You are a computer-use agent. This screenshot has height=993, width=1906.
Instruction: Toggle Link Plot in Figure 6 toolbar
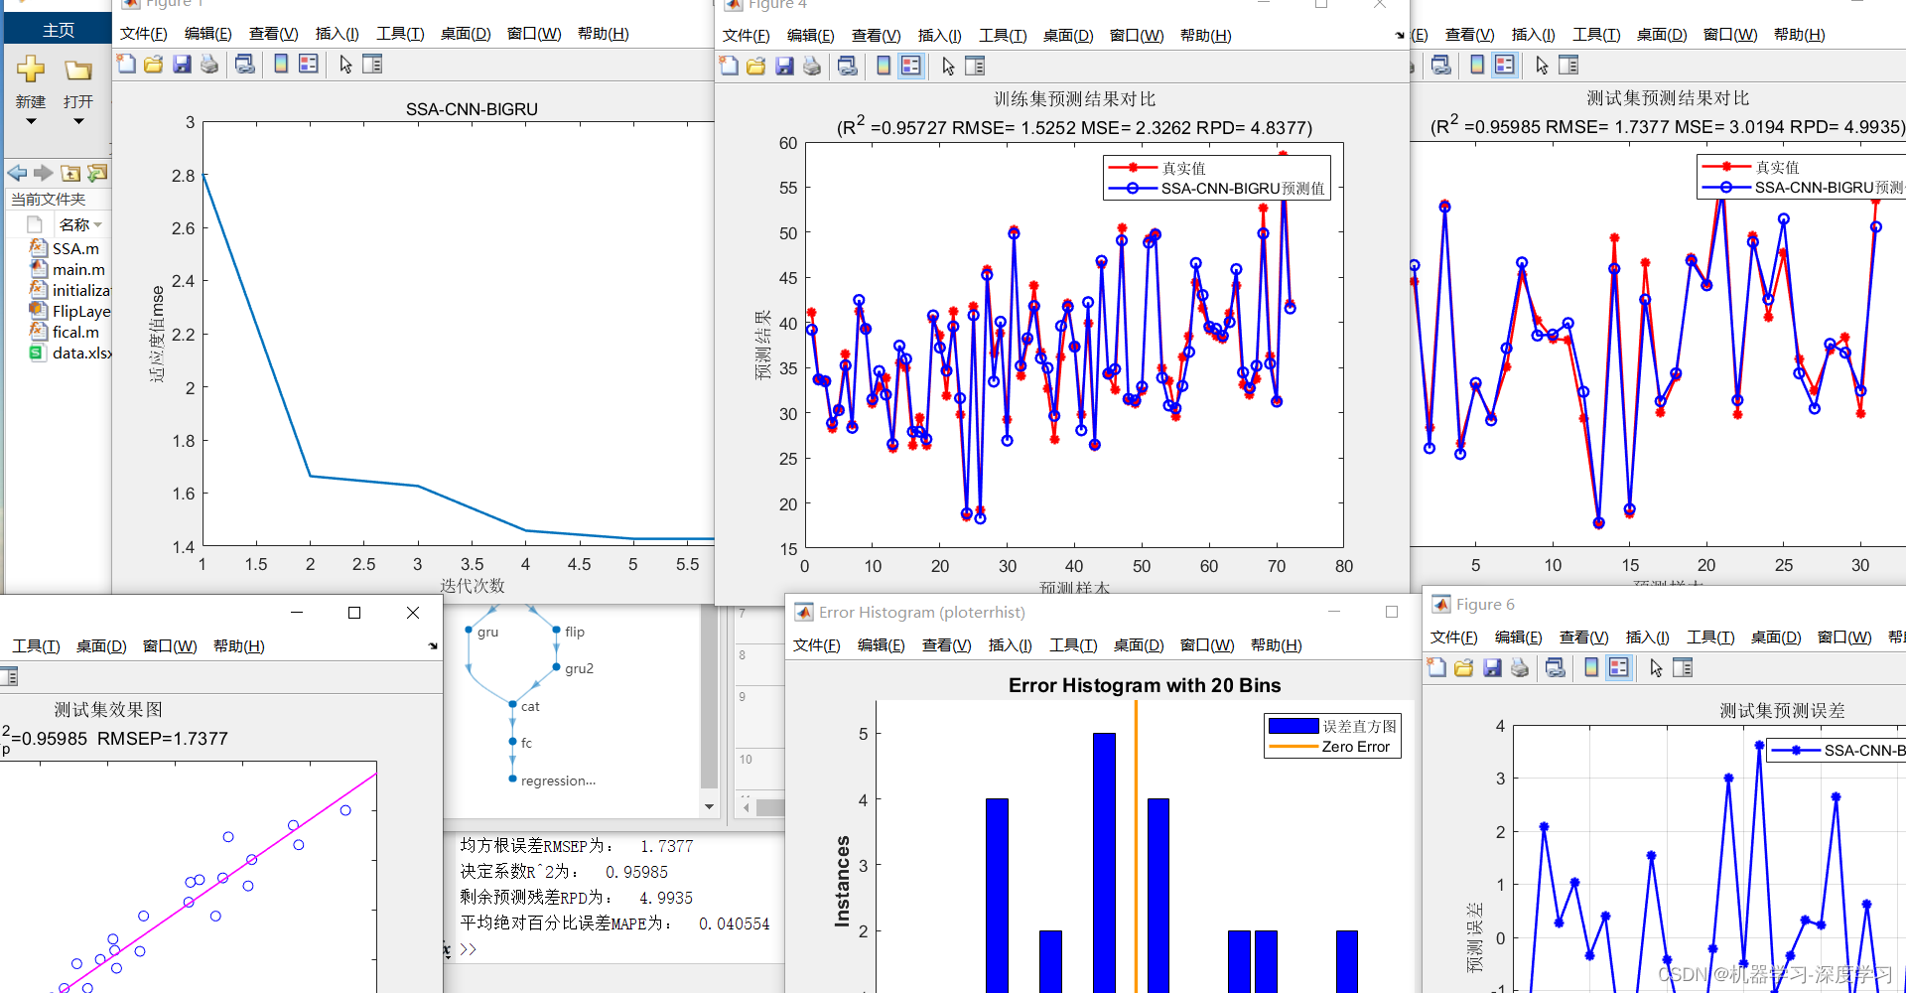1556,668
